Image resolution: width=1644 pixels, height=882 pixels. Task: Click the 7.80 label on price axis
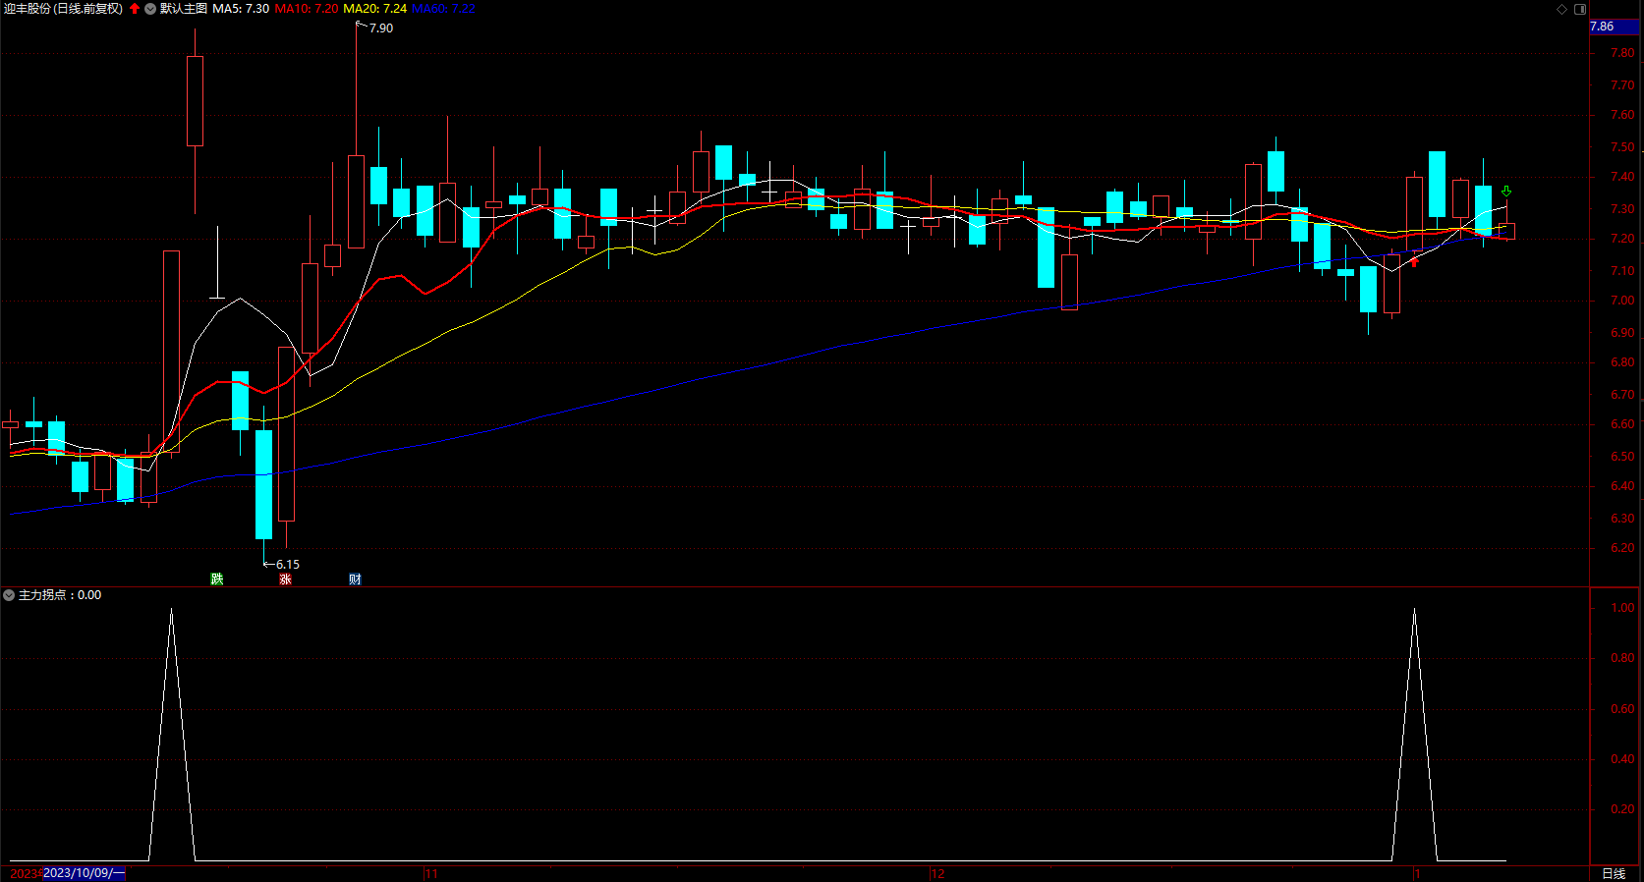click(1622, 53)
